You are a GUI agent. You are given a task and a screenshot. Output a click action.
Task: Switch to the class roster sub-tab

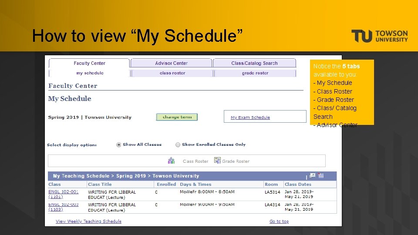click(x=172, y=73)
